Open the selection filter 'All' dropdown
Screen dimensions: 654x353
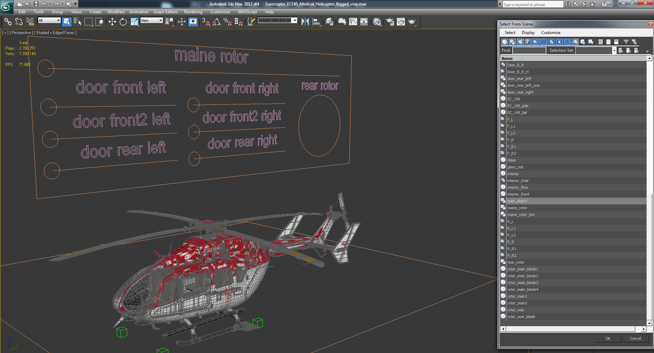pos(49,21)
